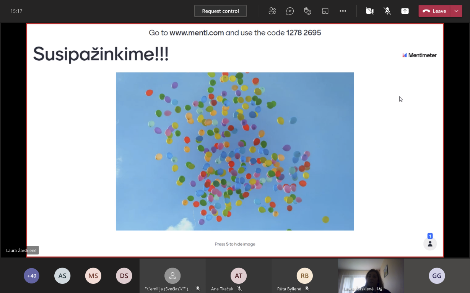Open the meeting chat
470x293 pixels.
(290, 11)
